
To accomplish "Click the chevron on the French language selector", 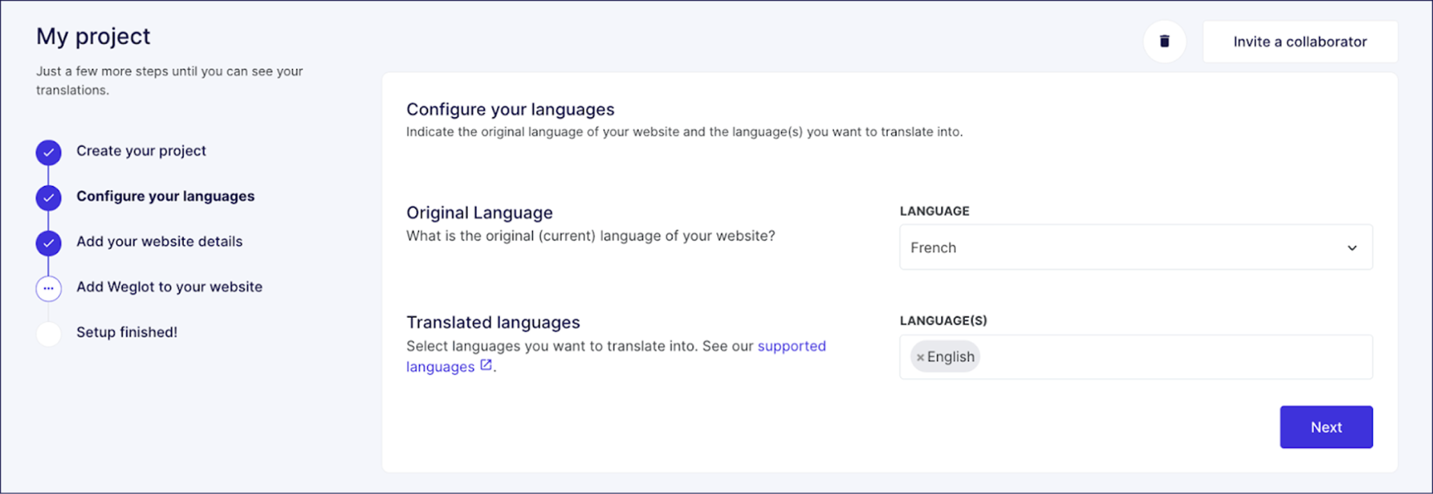I will [x=1352, y=247].
